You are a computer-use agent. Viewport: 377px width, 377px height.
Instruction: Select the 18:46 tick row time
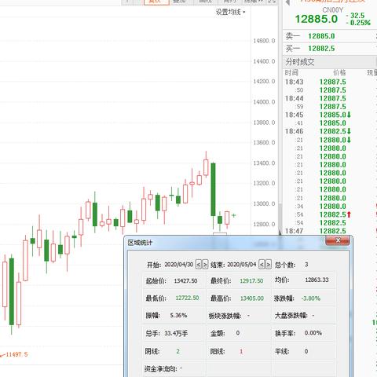[x=294, y=131]
